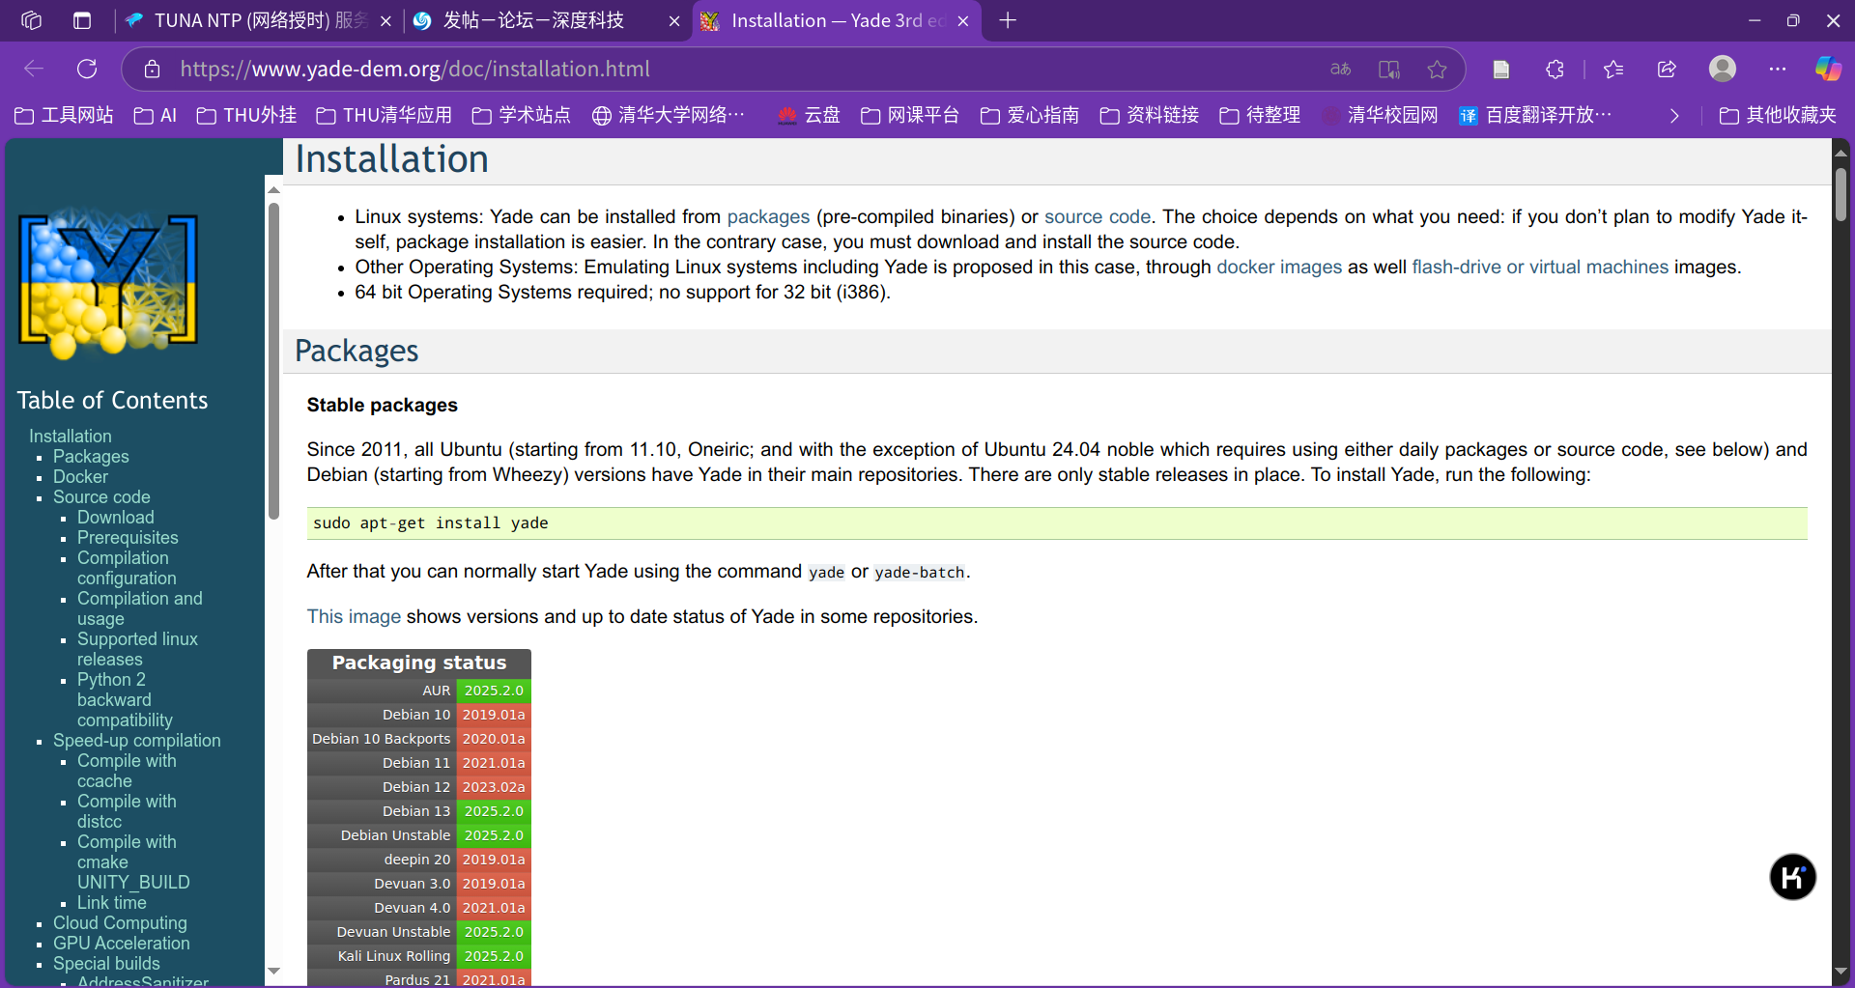Open the 云盘 bookmark
The height and width of the screenshot is (988, 1855).
[809, 116]
